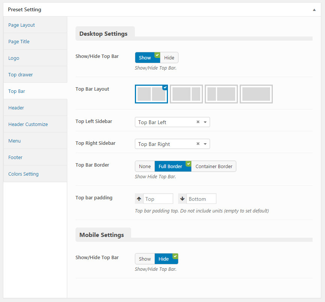The image size is (325, 302).
Task: Switch to the Header Customize tab
Action: click(28, 124)
